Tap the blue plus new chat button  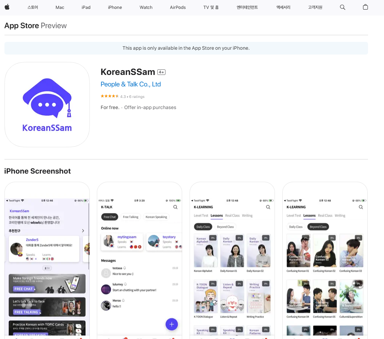172,324
